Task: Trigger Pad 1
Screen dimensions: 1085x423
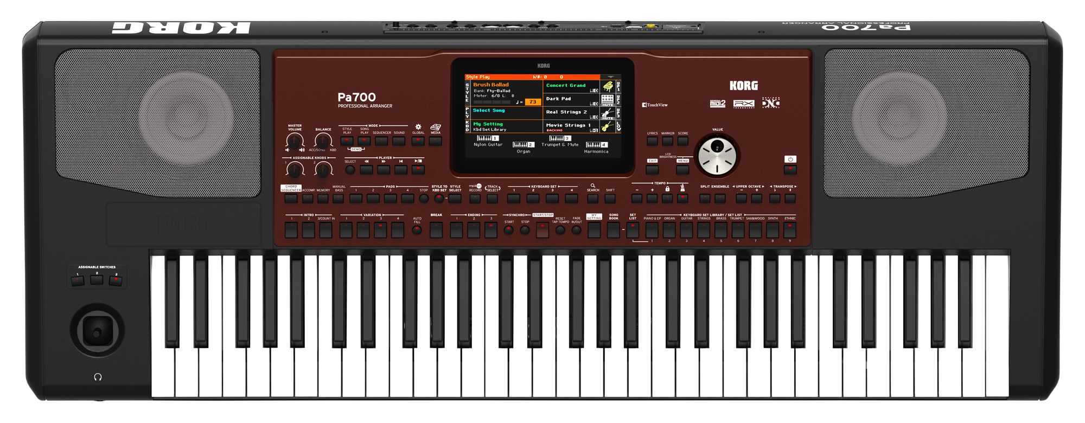Action: point(356,198)
